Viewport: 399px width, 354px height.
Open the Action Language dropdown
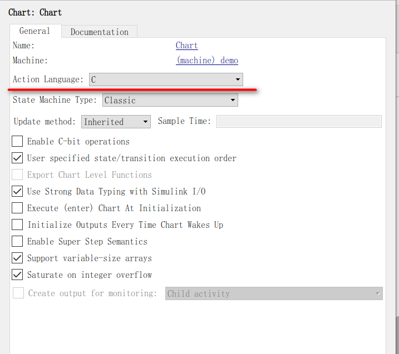[x=166, y=79]
